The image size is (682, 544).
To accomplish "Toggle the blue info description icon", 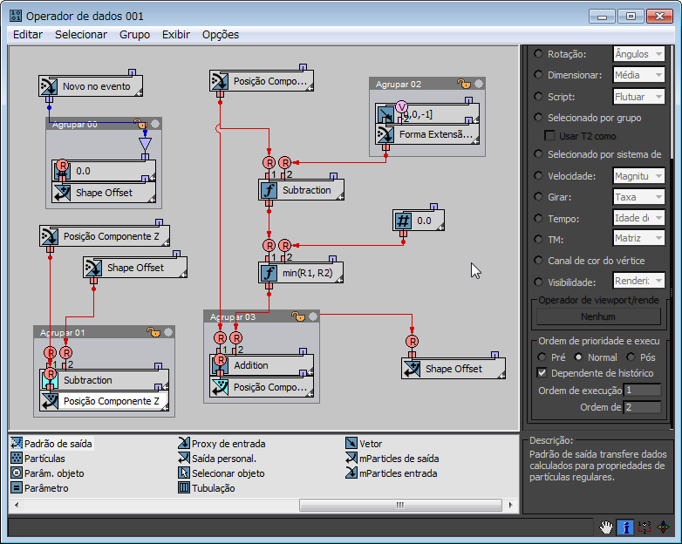I will [x=625, y=527].
